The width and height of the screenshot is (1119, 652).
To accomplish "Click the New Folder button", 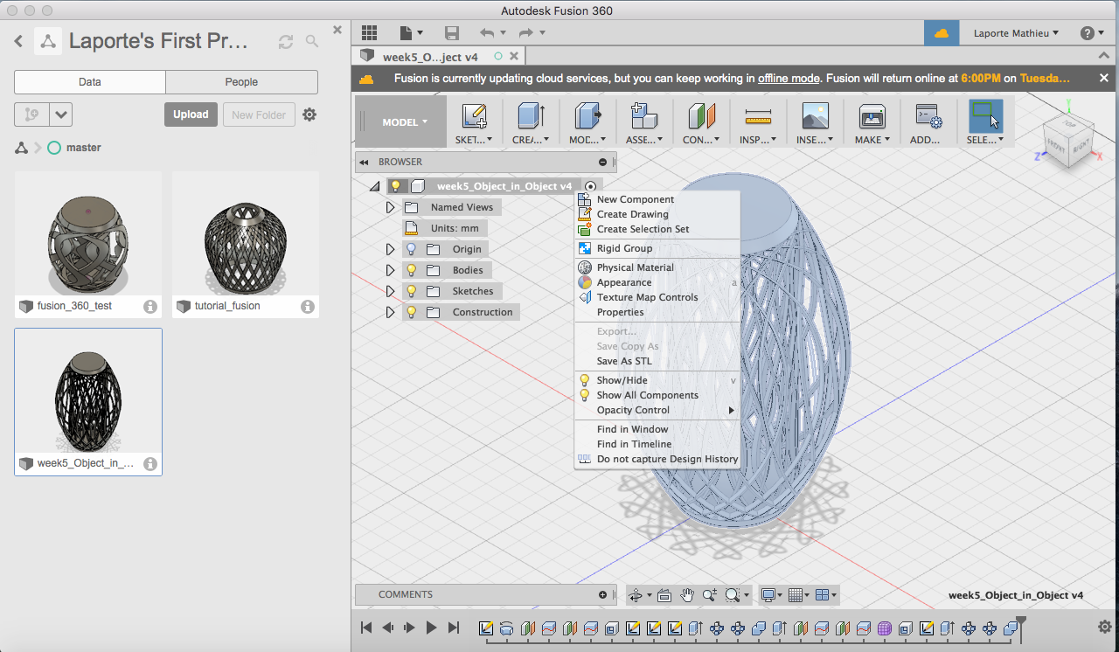I will pyautogui.click(x=259, y=114).
